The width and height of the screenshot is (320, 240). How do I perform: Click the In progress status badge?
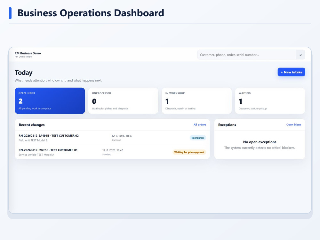pos(198,138)
